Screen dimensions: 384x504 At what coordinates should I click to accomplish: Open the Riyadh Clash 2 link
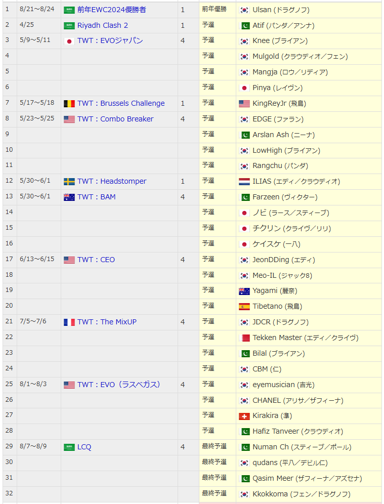103,25
